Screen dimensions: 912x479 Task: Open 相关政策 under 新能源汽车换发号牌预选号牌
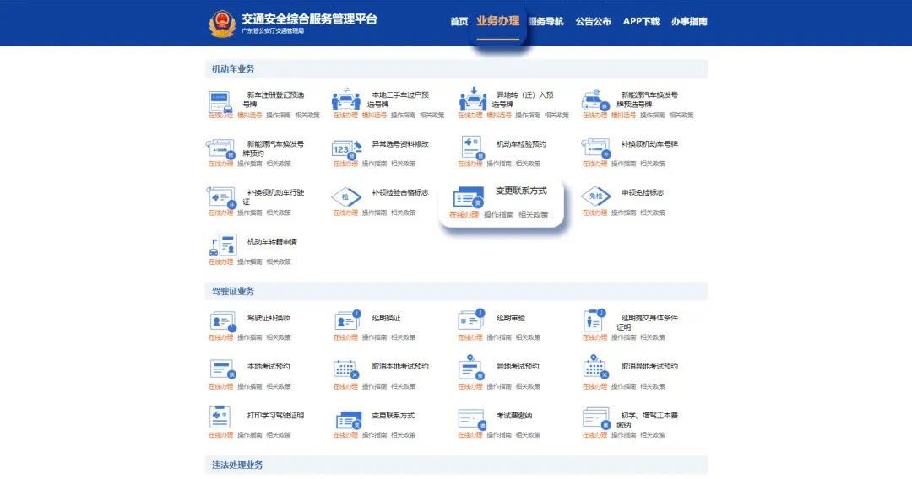pos(681,116)
